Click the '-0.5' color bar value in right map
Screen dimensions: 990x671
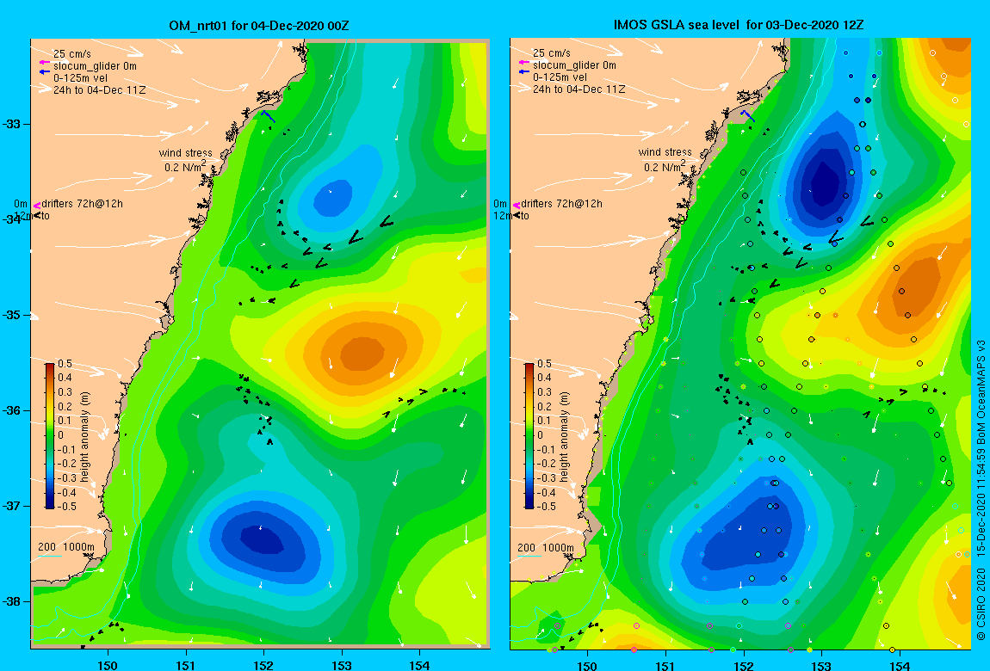(x=546, y=507)
